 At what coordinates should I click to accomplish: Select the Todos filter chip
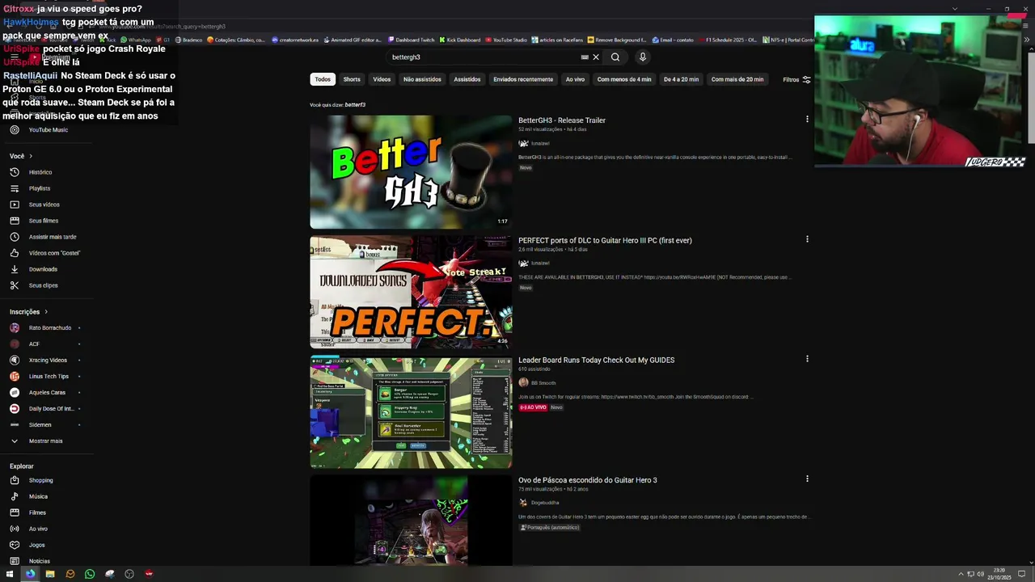[x=323, y=79]
